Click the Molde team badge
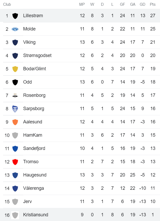The image size is (160, 221). (x=15, y=29)
